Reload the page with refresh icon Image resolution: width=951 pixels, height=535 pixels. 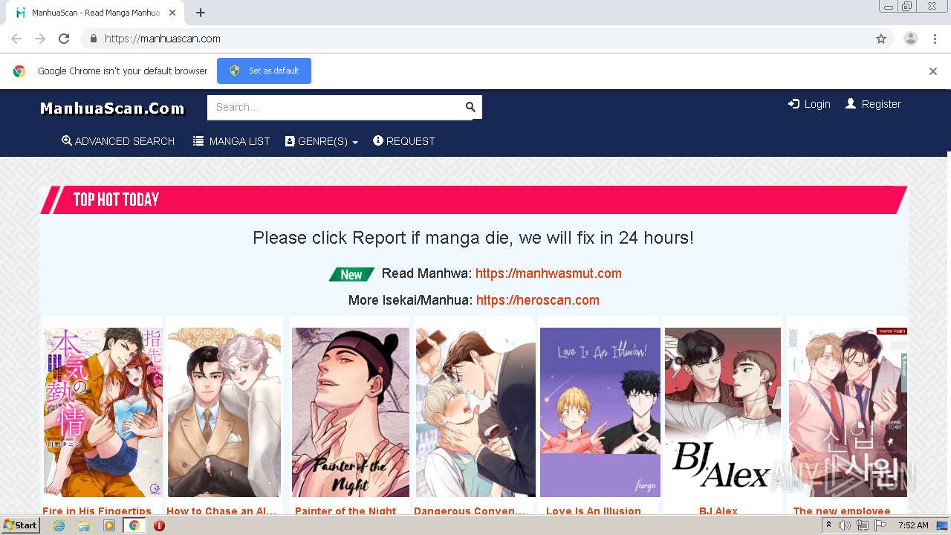[x=64, y=39]
